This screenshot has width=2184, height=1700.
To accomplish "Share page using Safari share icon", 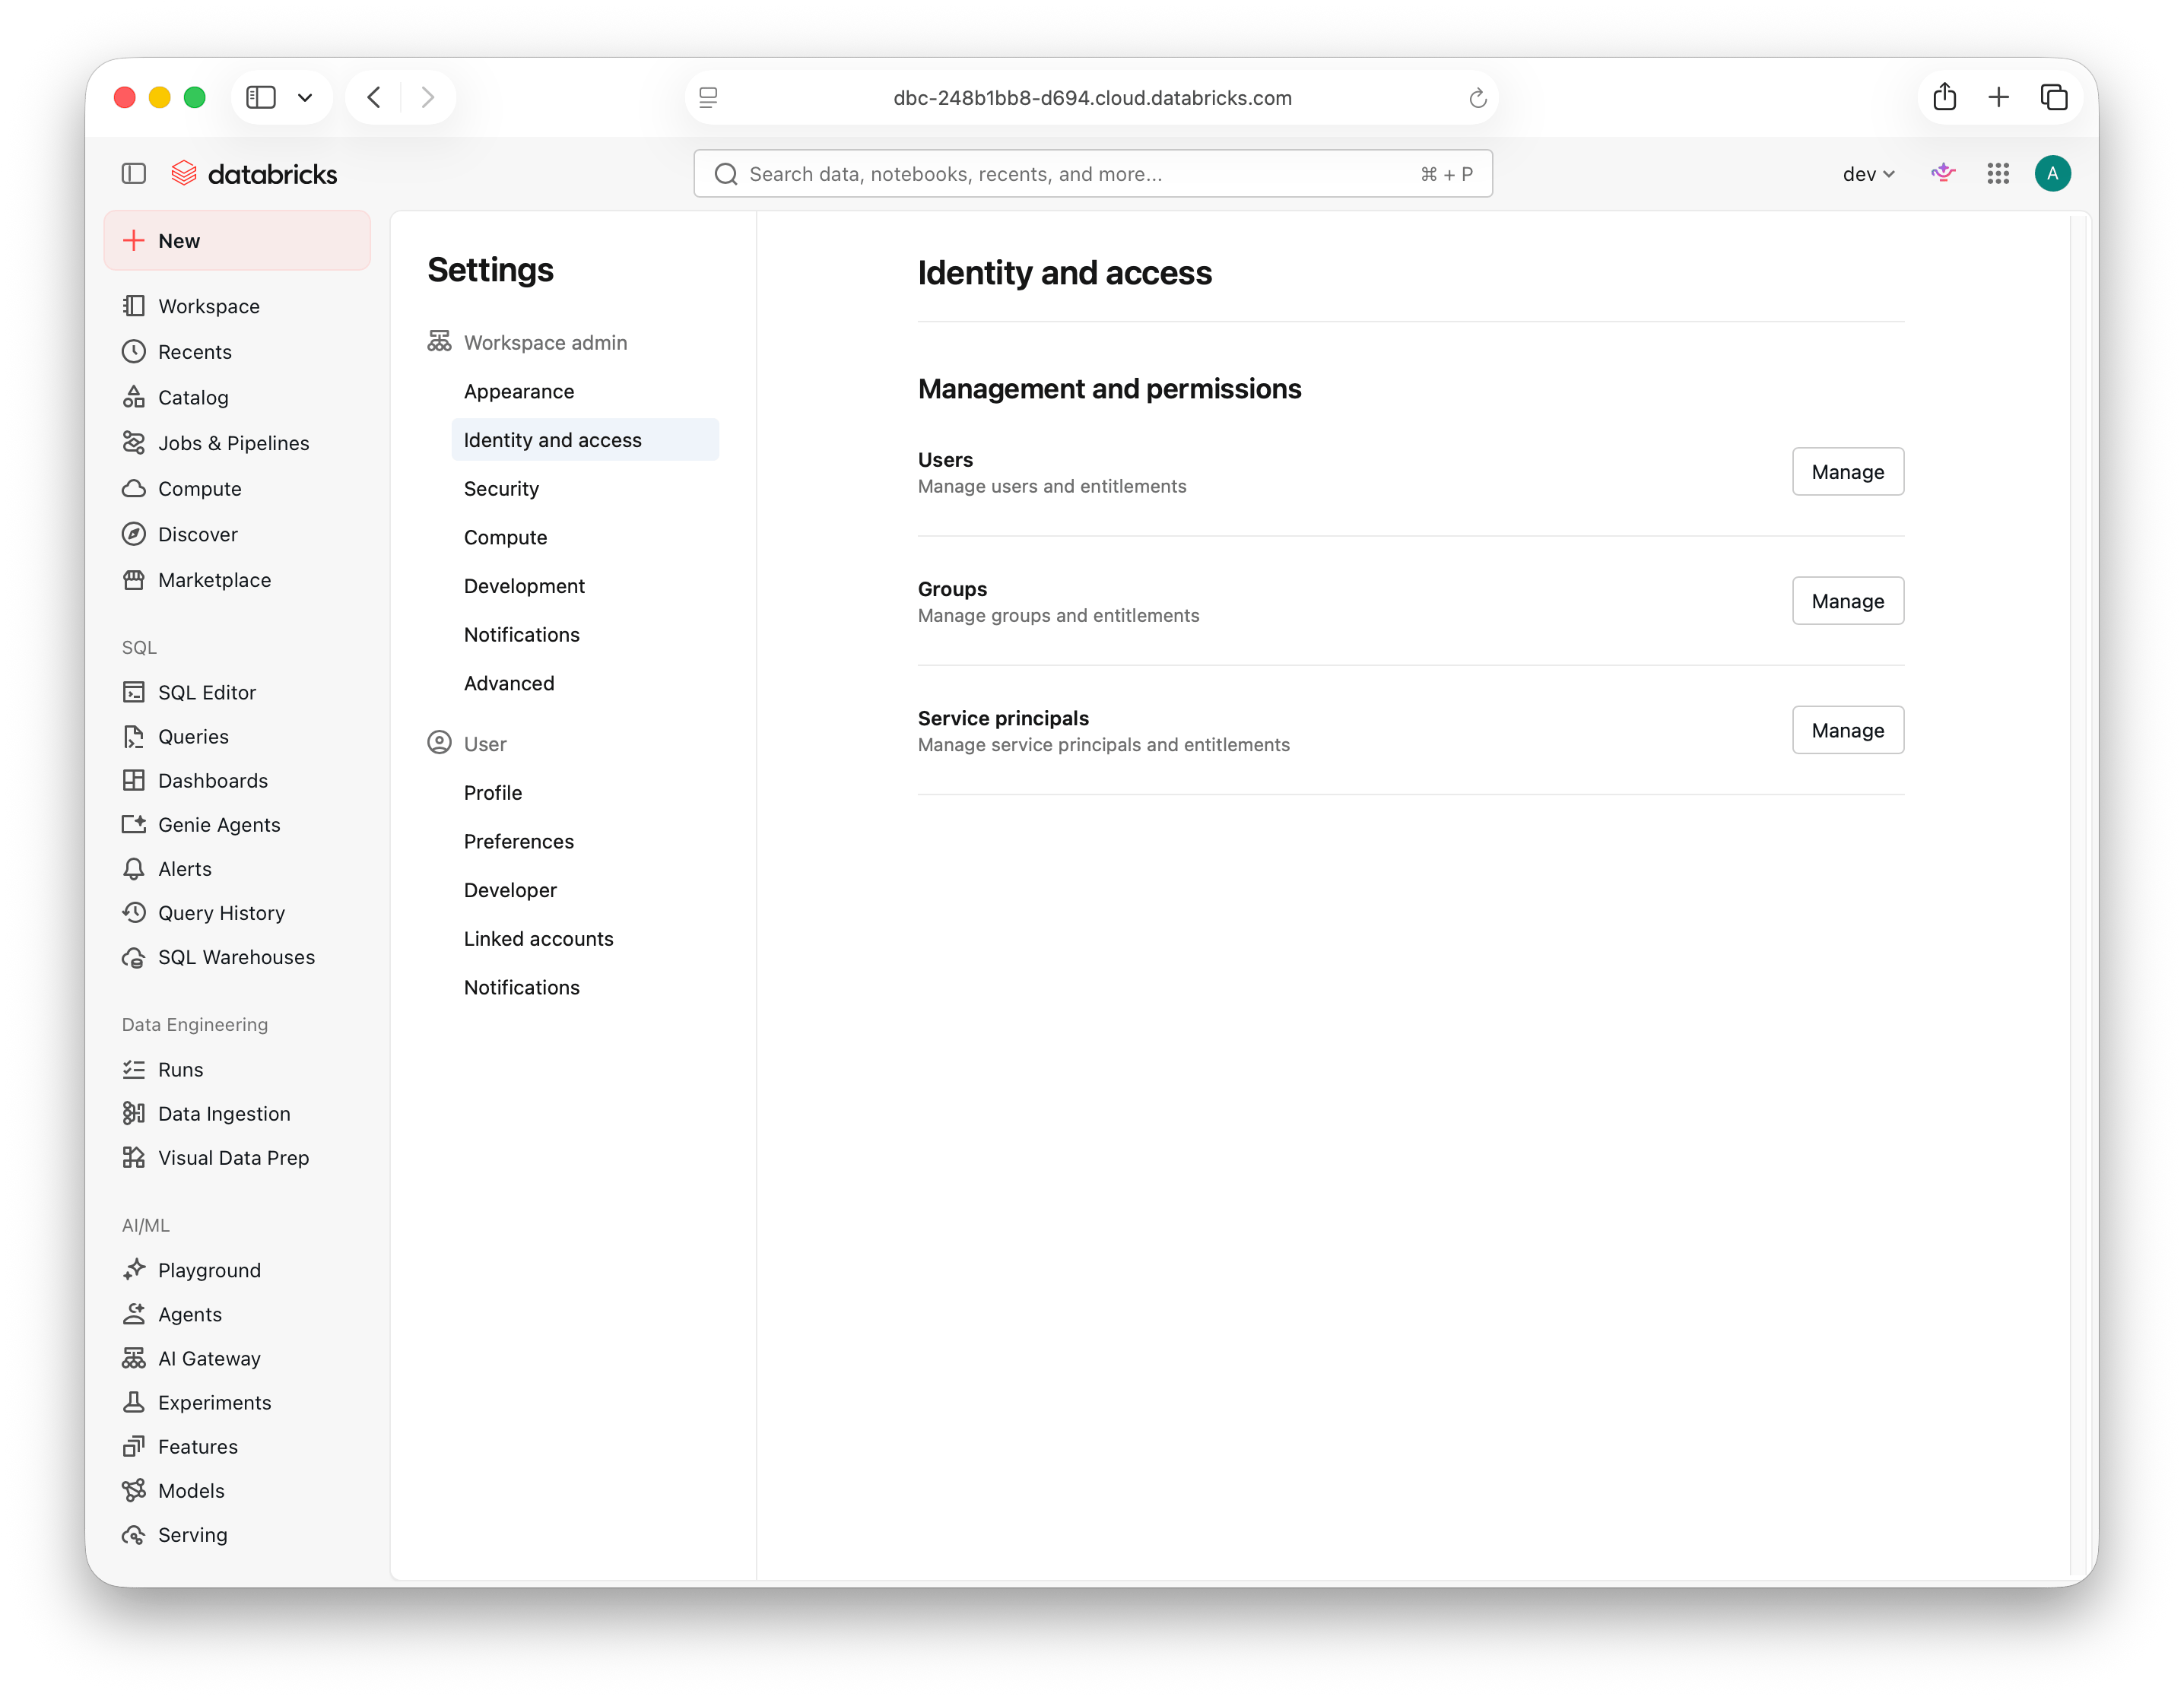I will click(x=1944, y=97).
